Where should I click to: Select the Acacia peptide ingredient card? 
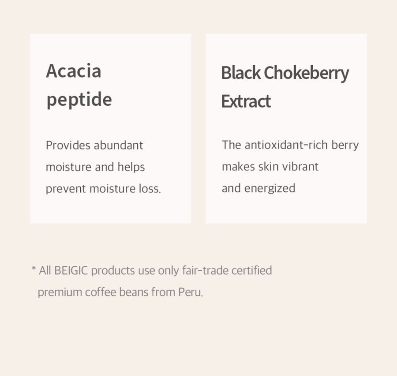click(111, 129)
